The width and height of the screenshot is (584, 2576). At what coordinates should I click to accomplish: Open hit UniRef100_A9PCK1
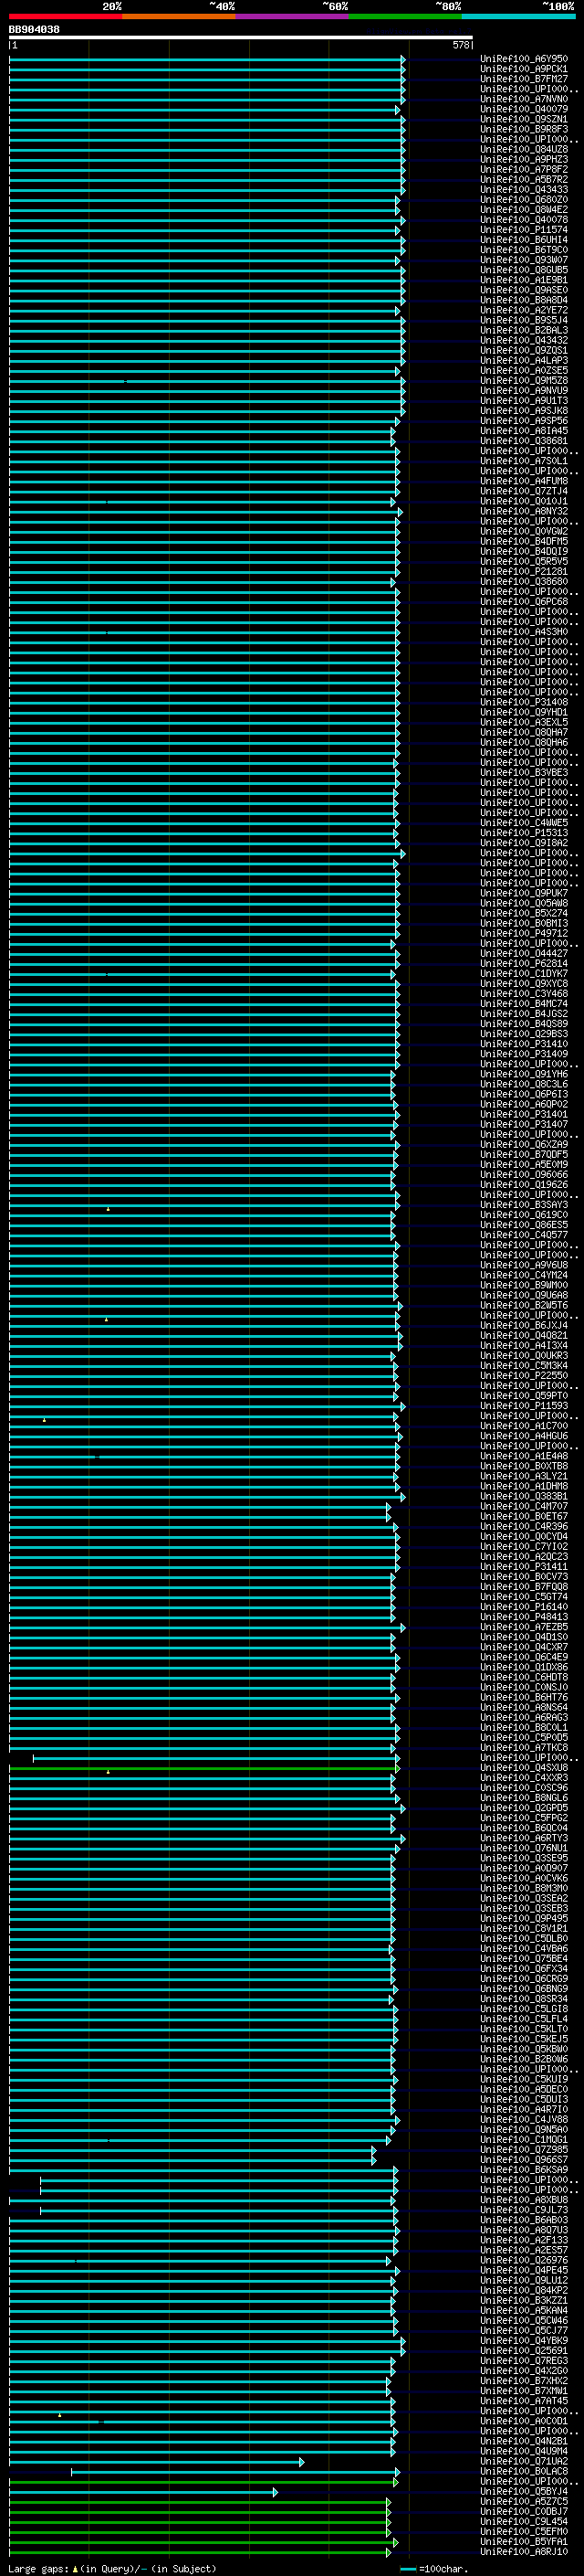click(x=524, y=69)
